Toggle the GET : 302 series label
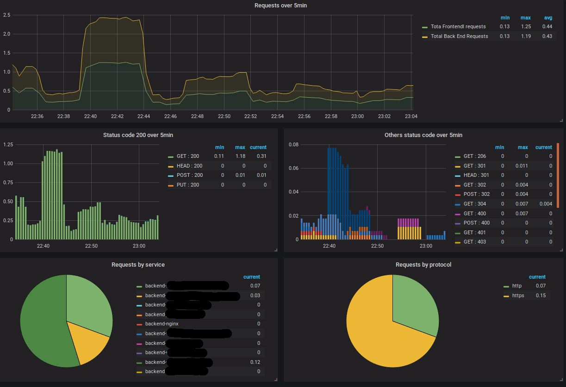Image resolution: width=566 pixels, height=387 pixels. [x=475, y=185]
